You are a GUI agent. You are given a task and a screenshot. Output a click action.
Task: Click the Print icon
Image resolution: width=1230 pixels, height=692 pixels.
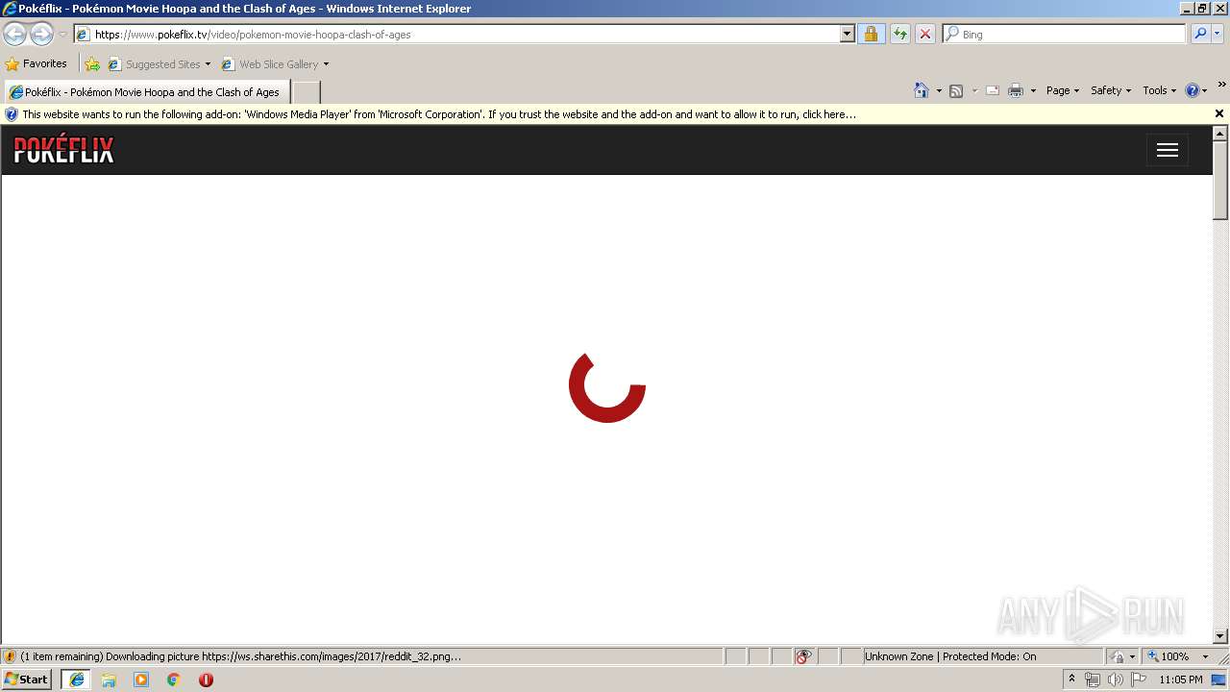(1016, 90)
